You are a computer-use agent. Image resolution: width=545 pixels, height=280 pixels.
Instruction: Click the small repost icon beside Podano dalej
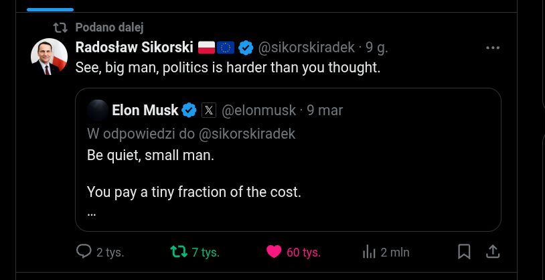60,27
